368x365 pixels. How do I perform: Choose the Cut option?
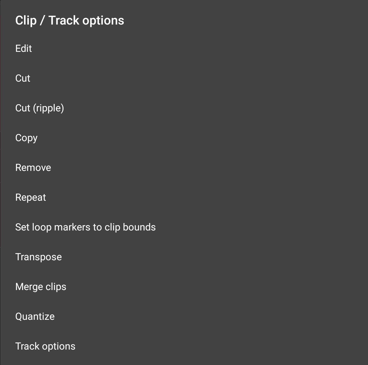pos(23,78)
